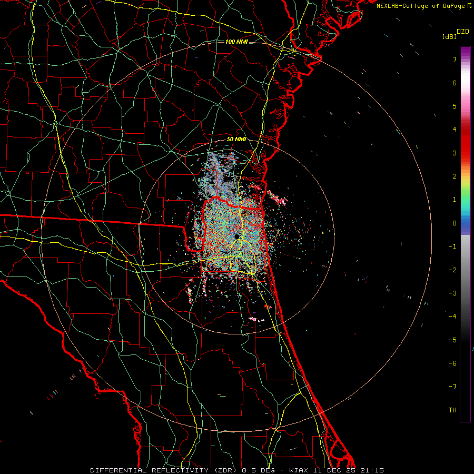This screenshot has height=474, width=474.
Task: Click the -2 value on the color scale
Action: pyautogui.click(x=452, y=270)
